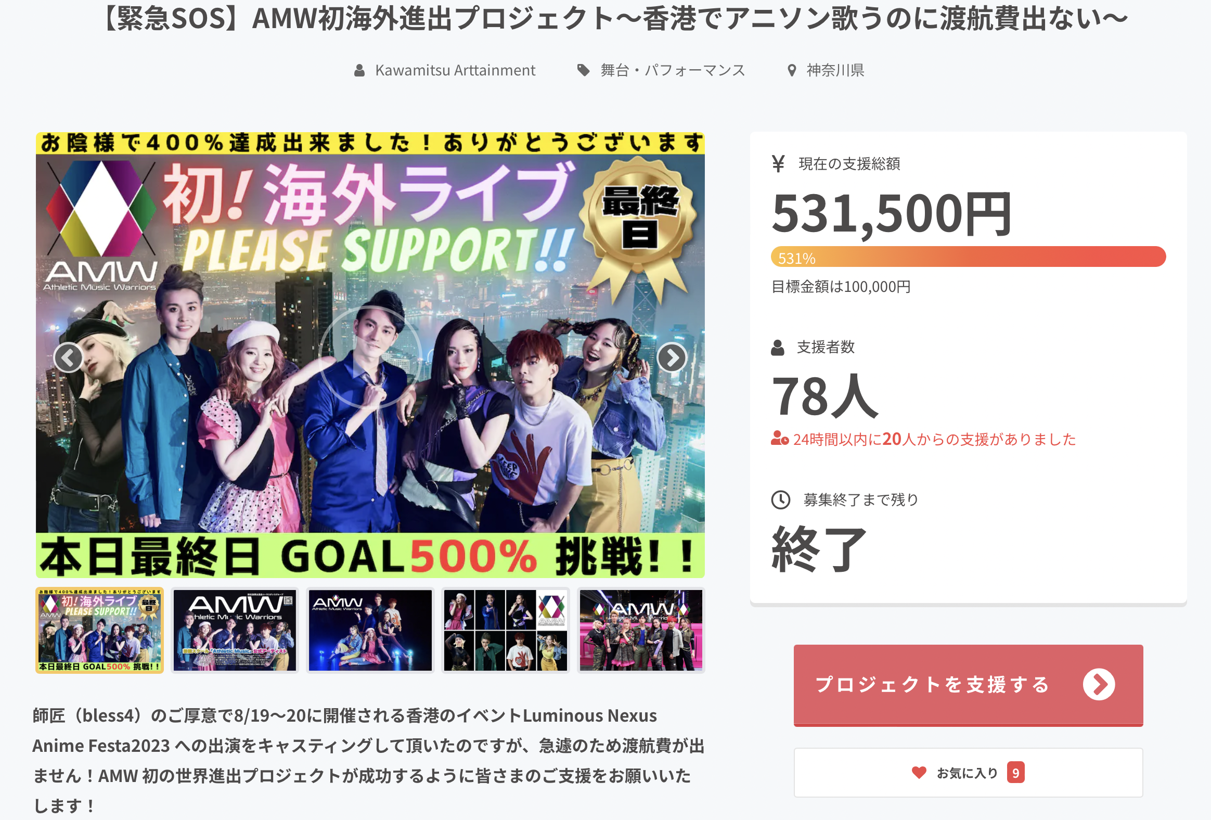Click the white arrow circle on support button
Image resolution: width=1211 pixels, height=820 pixels.
[x=1099, y=685]
